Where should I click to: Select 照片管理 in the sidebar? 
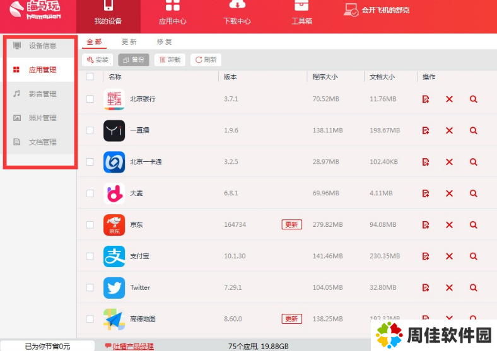pyautogui.click(x=40, y=118)
